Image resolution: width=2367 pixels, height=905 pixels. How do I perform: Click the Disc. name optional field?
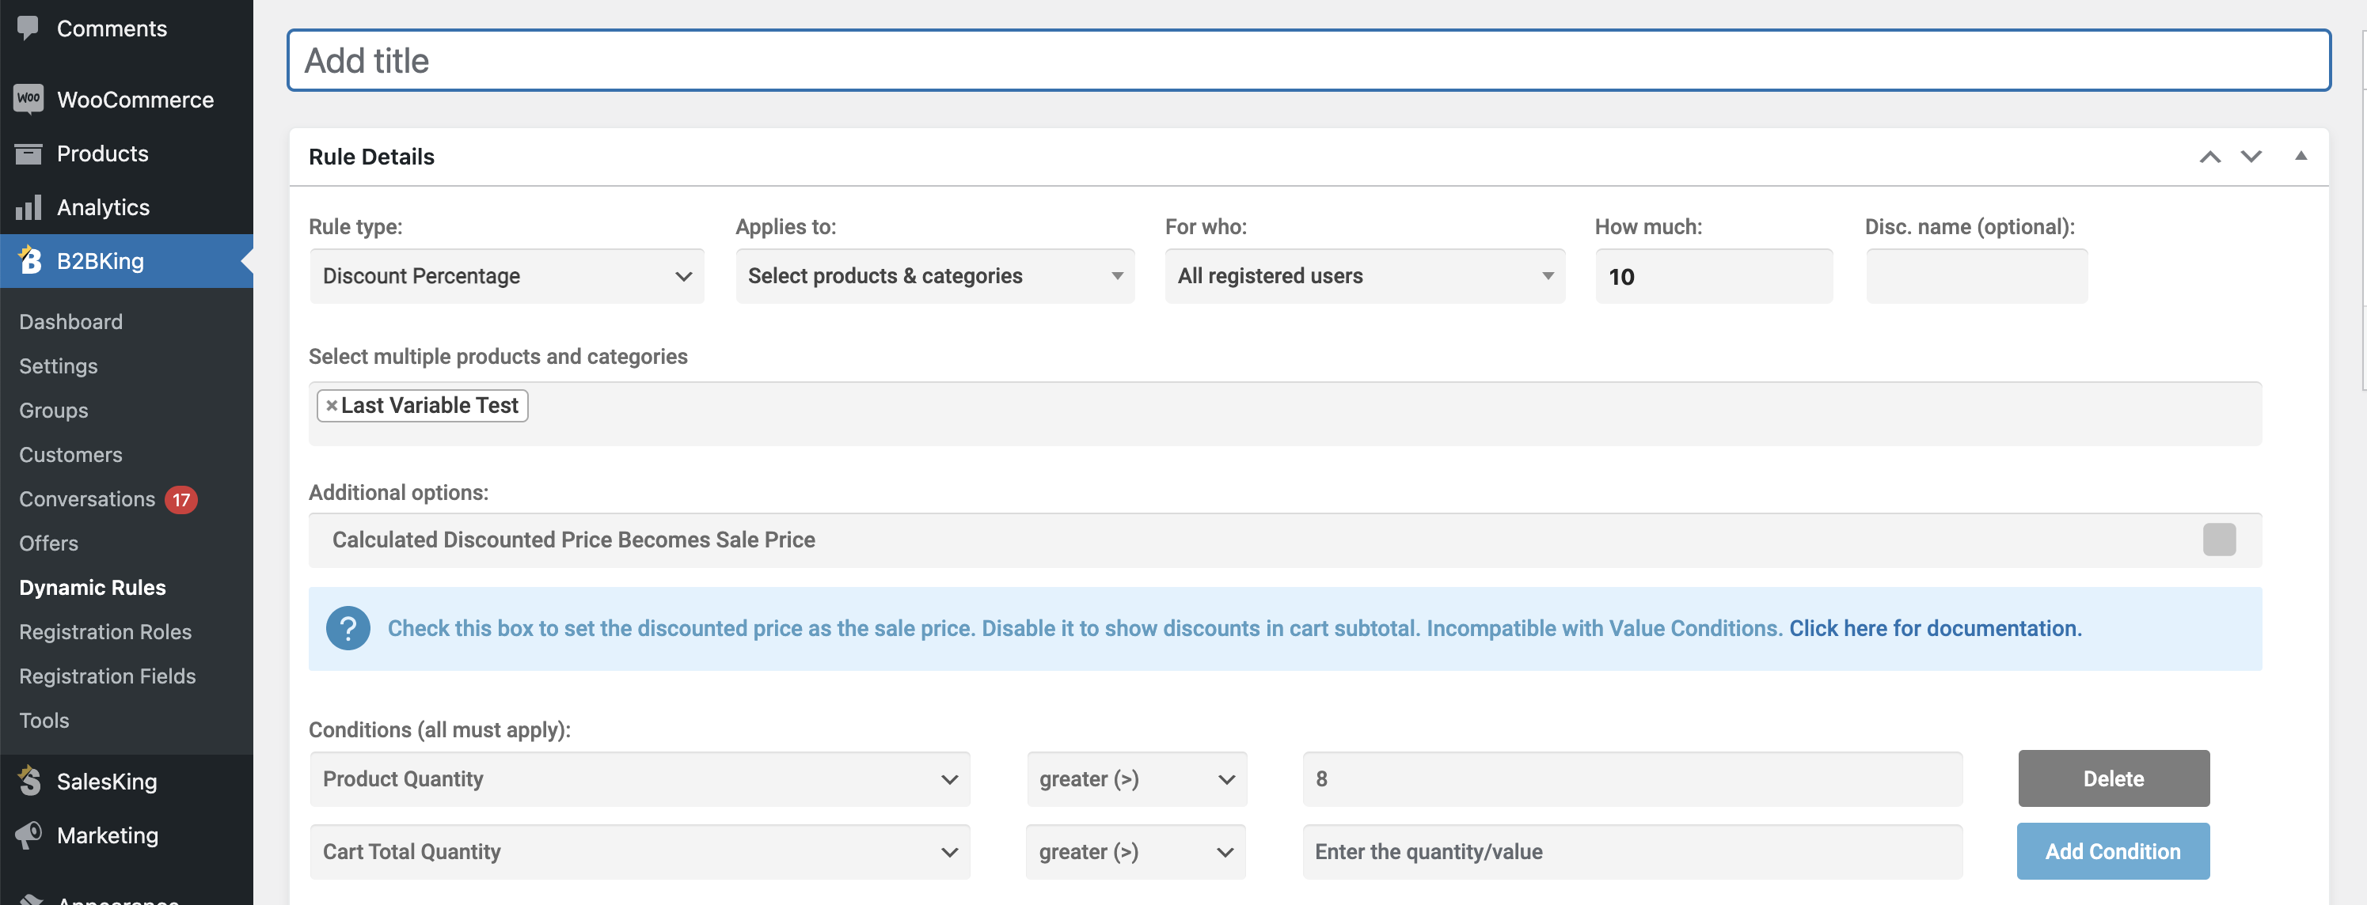1977,275
